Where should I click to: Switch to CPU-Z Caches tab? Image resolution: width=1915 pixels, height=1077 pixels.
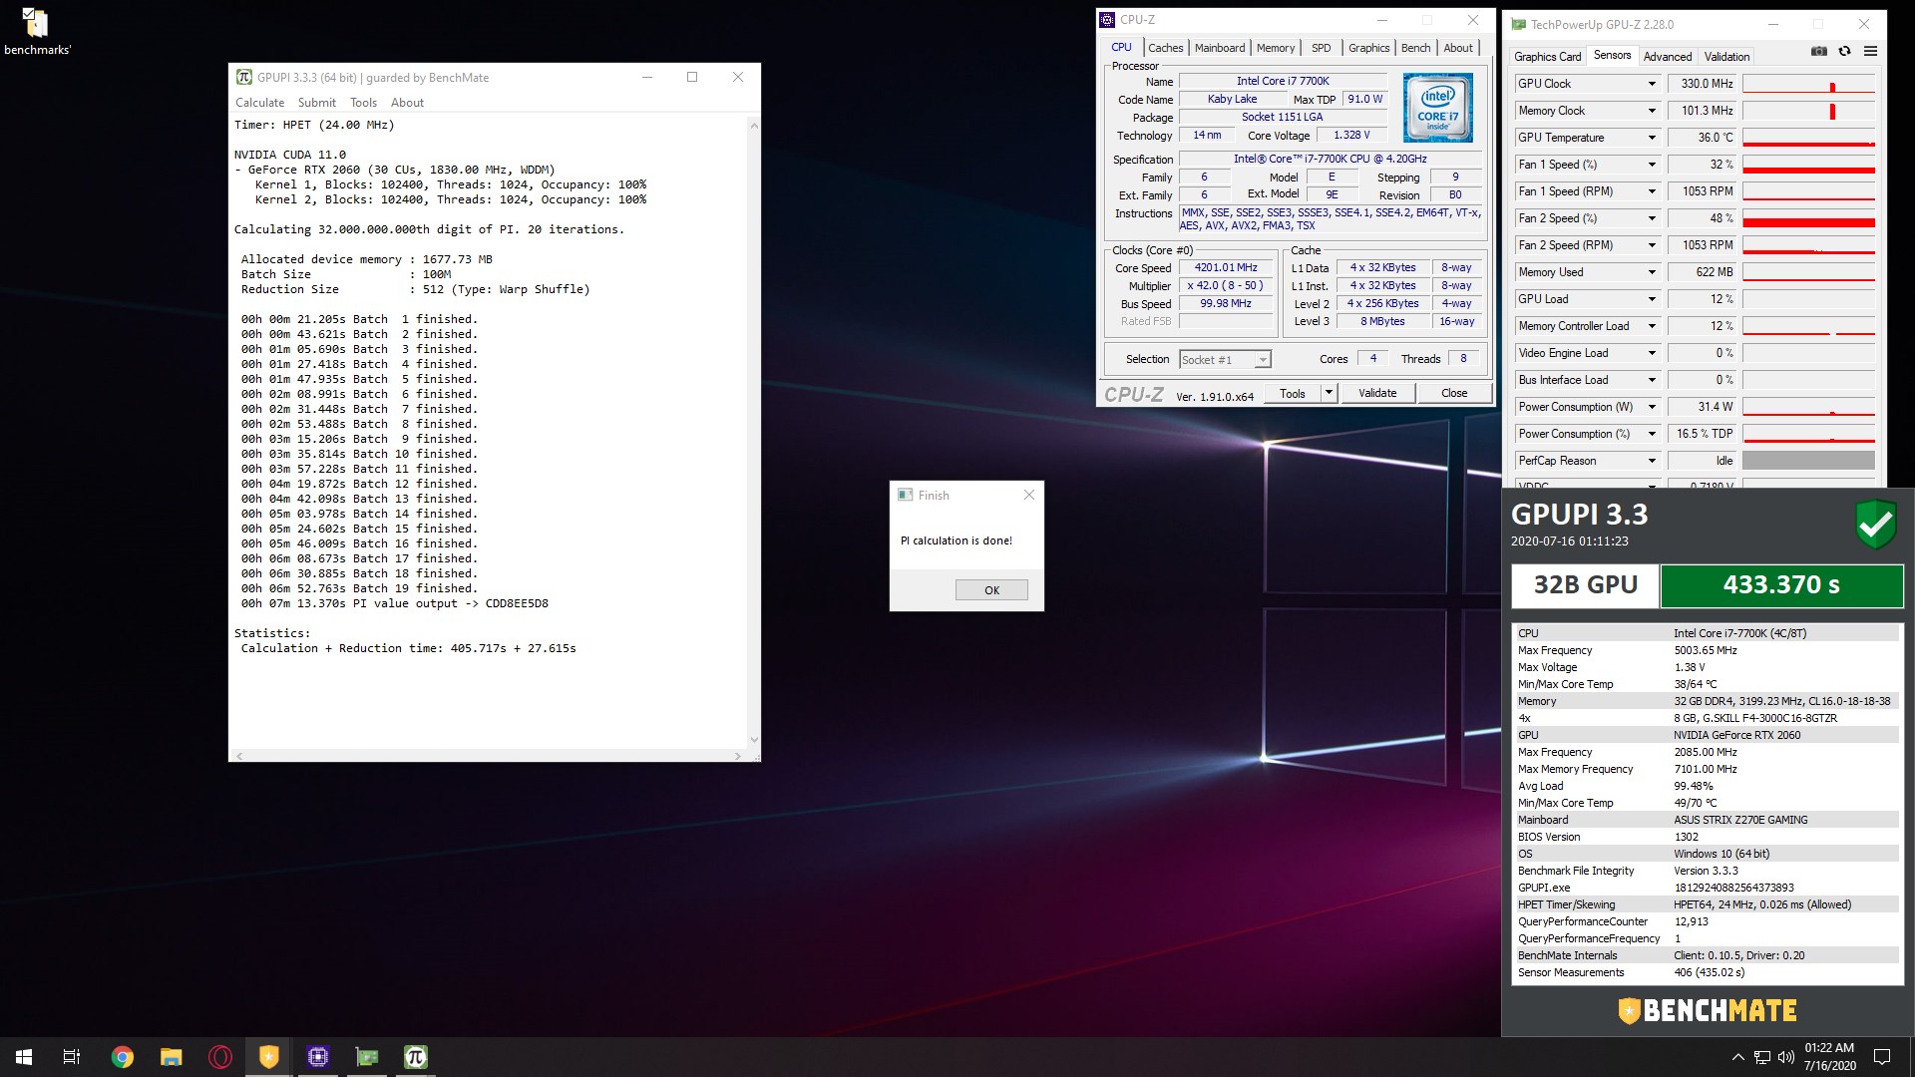1165,48
